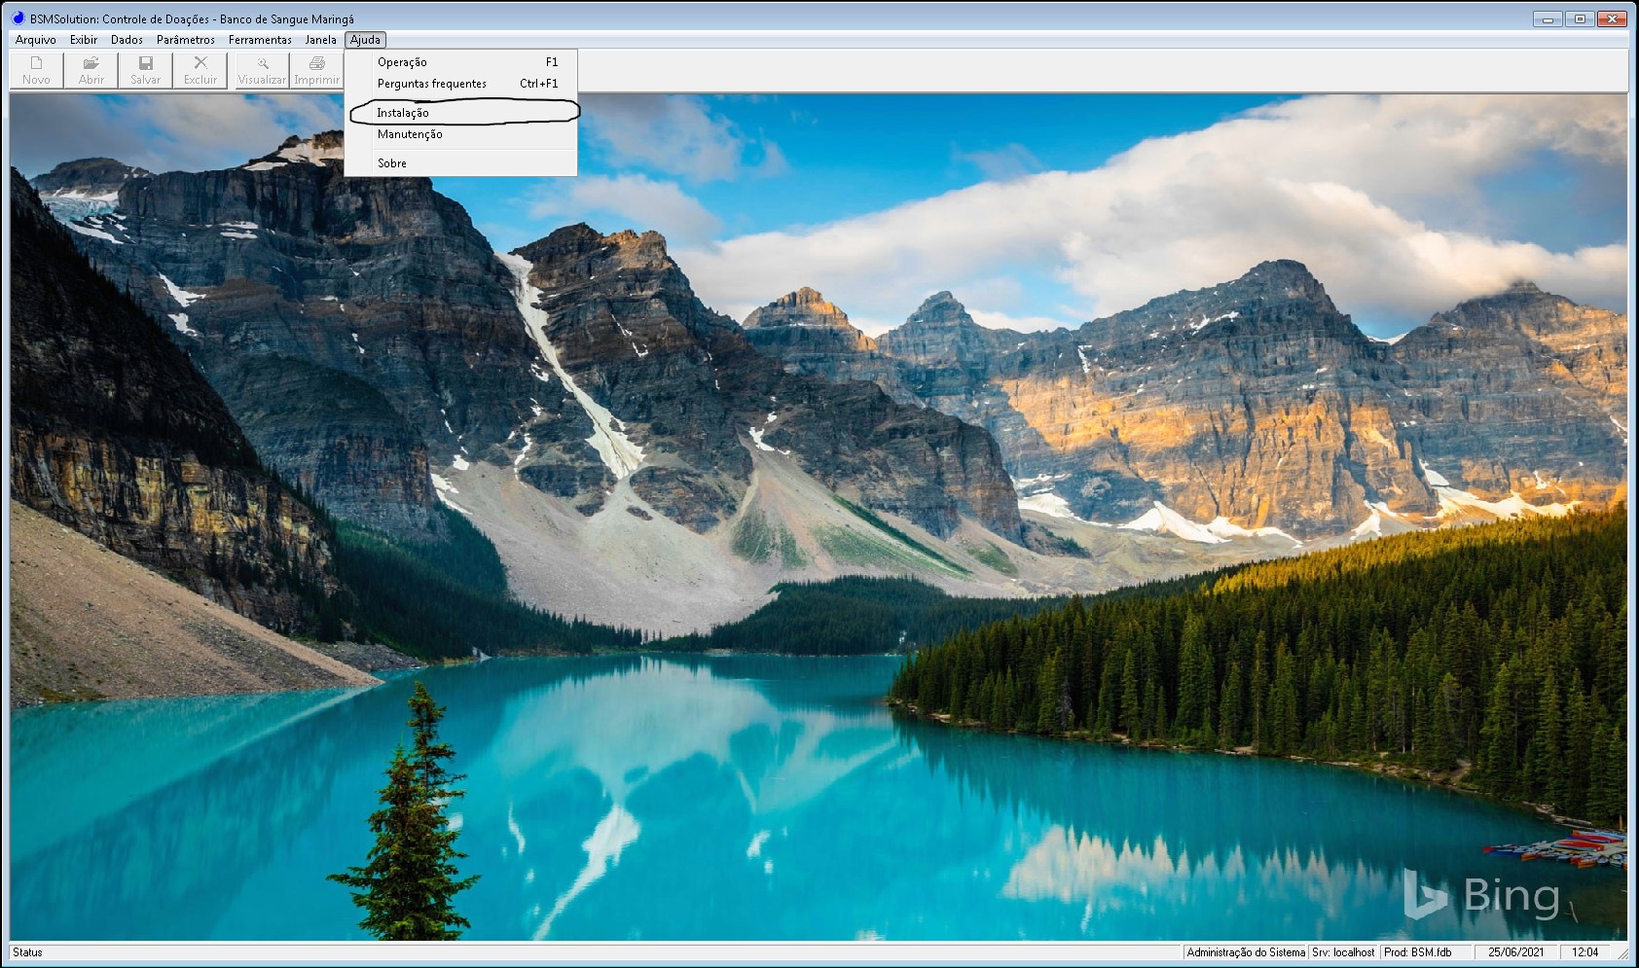The height and width of the screenshot is (968, 1639).
Task: Click the Novo toolbar icon
Action: 36,63
